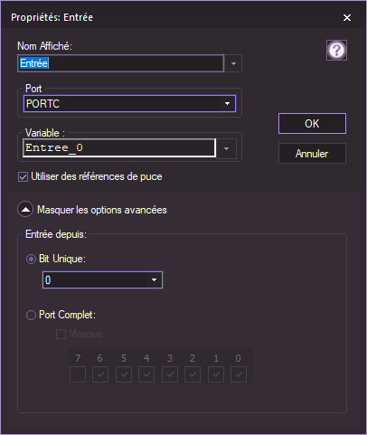The width and height of the screenshot is (367, 435).
Task: Select the Port Complet radio button
Action: pyautogui.click(x=31, y=316)
